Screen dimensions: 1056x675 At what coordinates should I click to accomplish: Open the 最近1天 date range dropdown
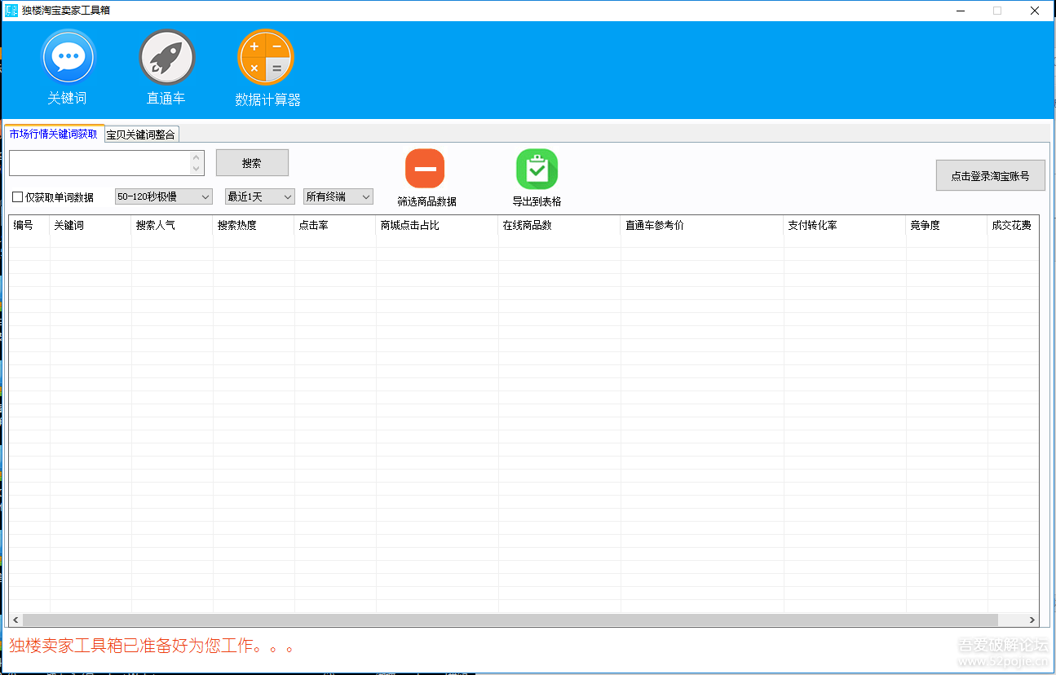tap(259, 196)
